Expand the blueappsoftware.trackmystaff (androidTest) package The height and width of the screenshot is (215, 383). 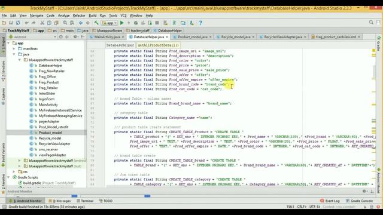point(20,161)
